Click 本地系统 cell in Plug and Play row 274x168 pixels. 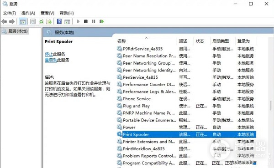[246, 106]
